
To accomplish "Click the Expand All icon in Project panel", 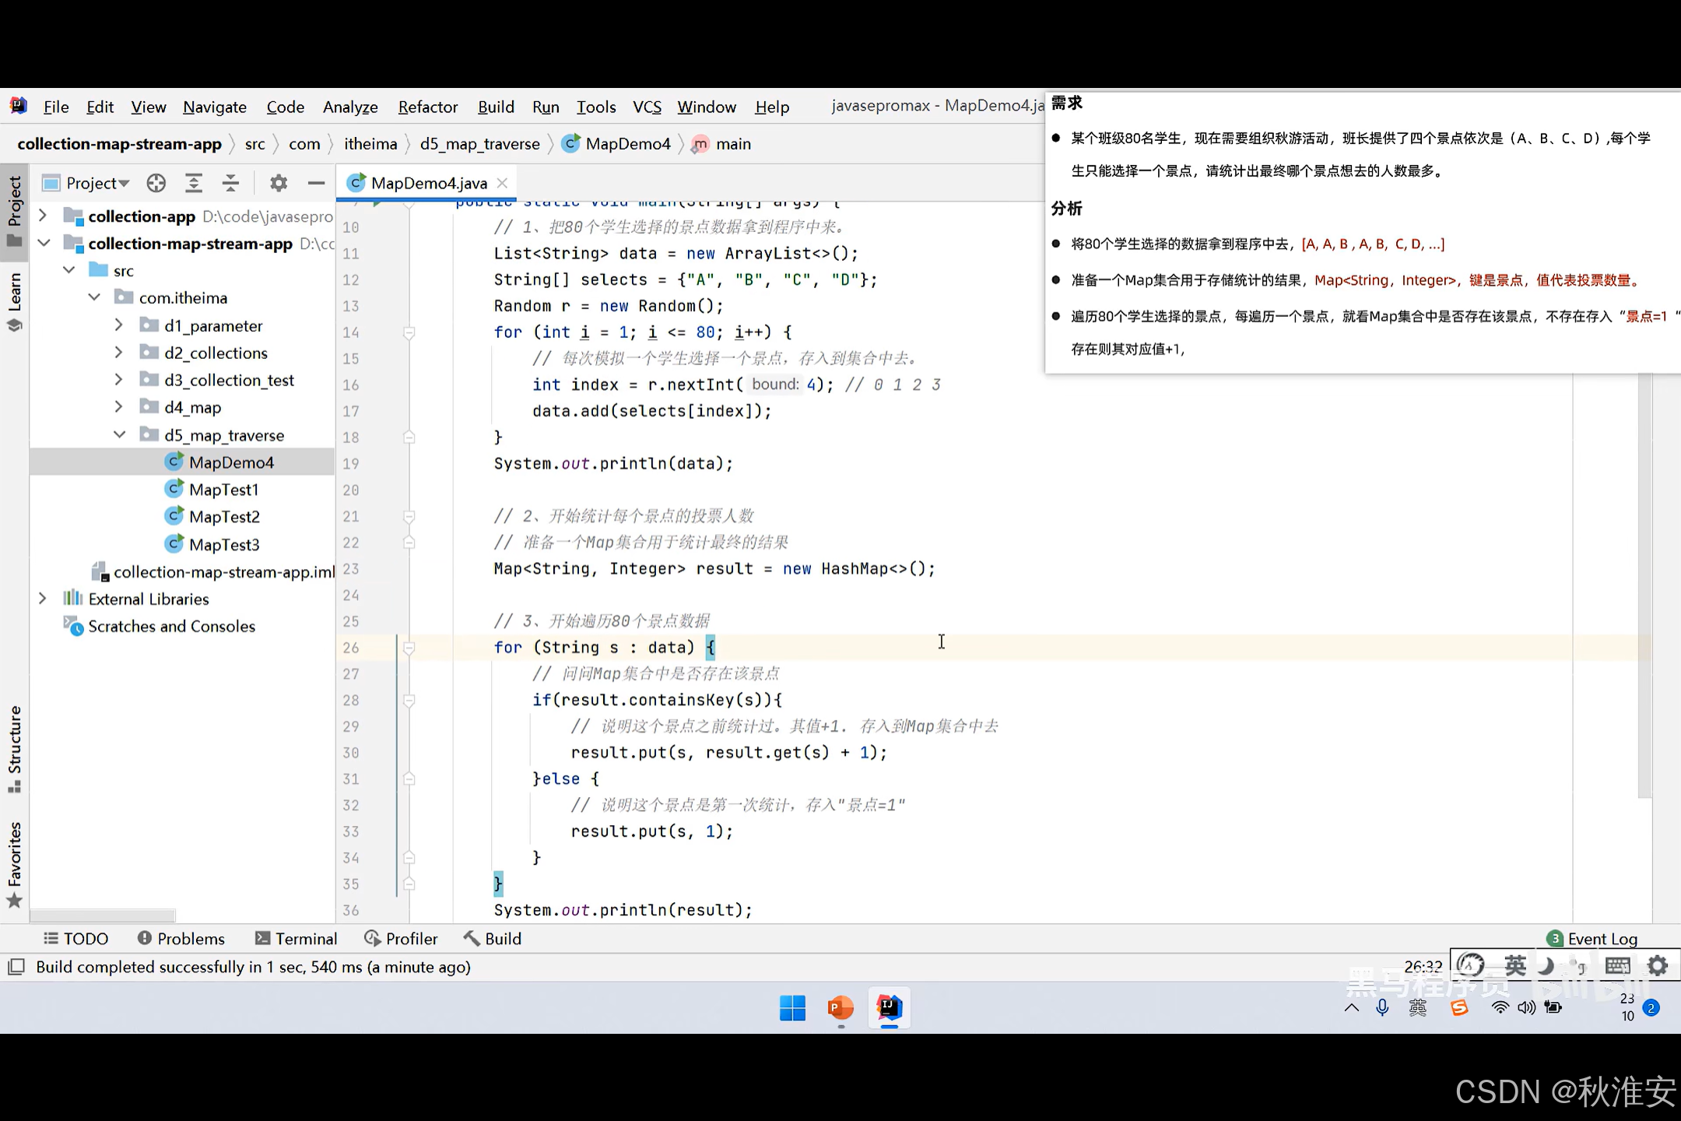I will tap(194, 183).
